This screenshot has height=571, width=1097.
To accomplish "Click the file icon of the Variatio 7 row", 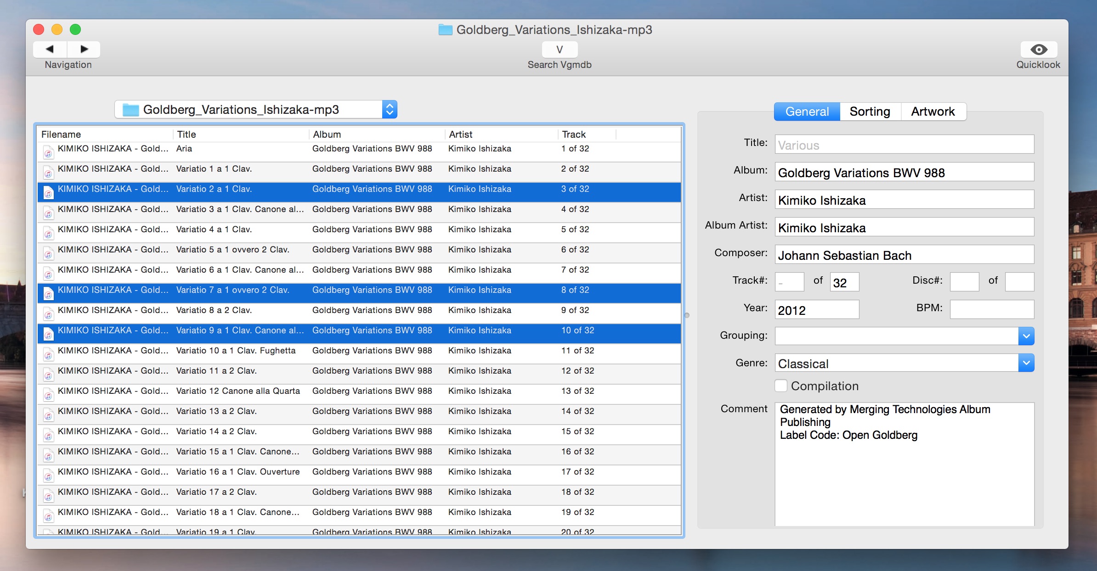I will click(48, 293).
